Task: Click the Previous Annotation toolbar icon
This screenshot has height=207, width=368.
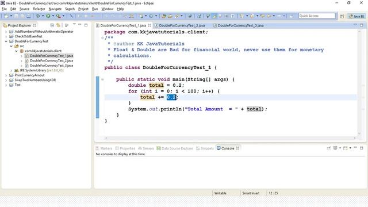Action: coord(252,16)
